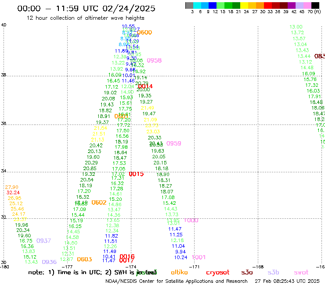Click the wave height value '15.44'

tap(78, 215)
